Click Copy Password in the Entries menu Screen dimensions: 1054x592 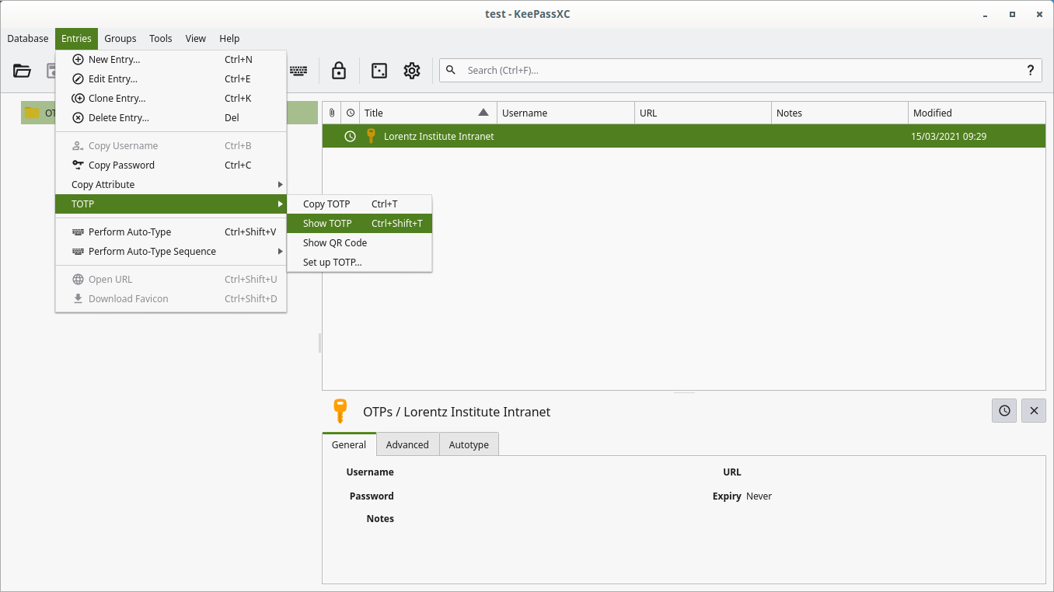click(121, 165)
